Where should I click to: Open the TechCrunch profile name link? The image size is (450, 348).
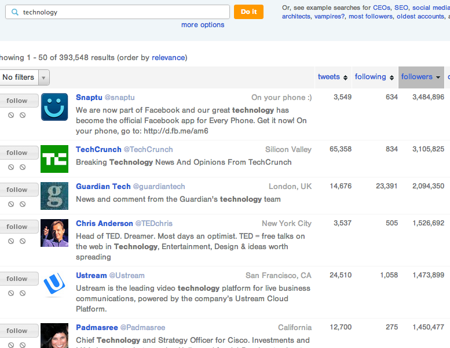pyautogui.click(x=98, y=150)
